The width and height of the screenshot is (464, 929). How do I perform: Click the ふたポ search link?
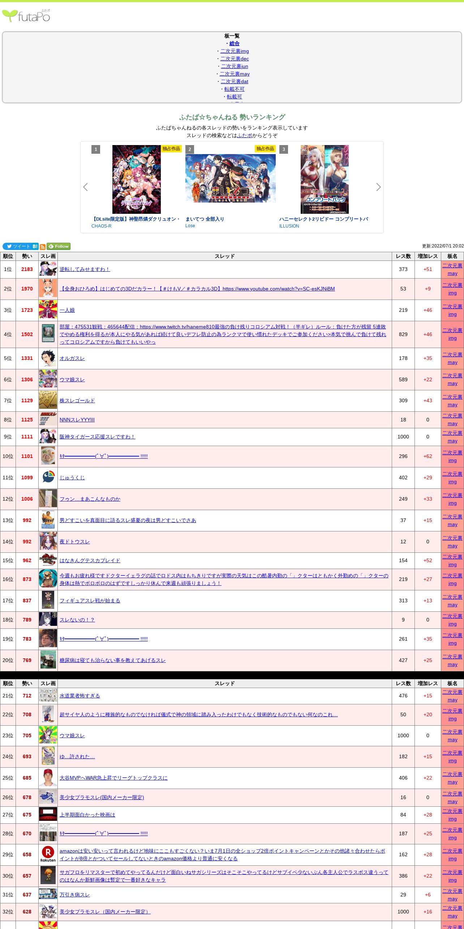pyautogui.click(x=245, y=135)
